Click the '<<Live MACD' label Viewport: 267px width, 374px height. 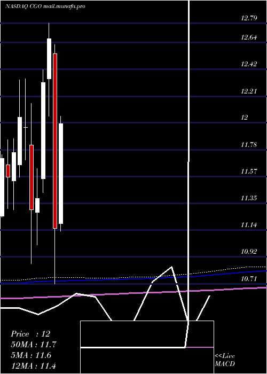(x=225, y=360)
